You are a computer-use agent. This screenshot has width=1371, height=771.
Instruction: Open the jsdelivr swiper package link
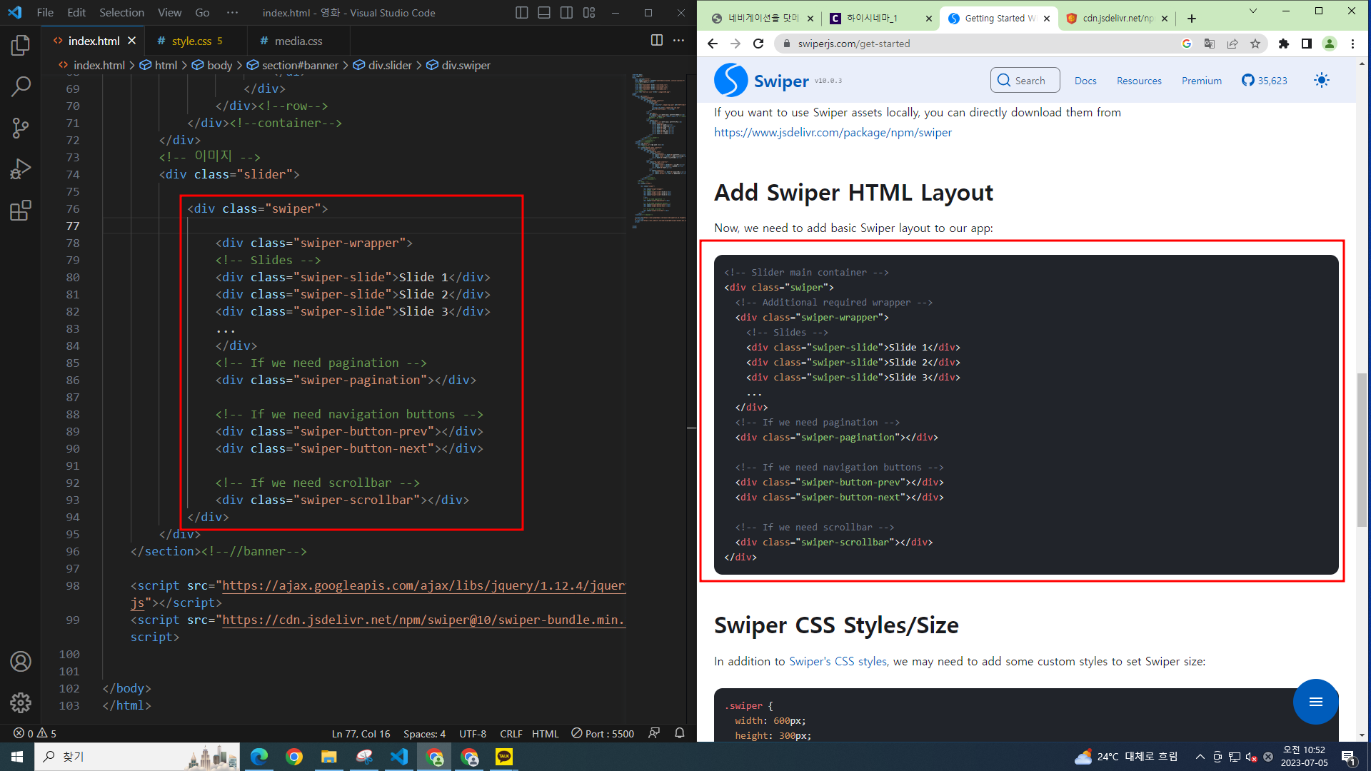point(833,133)
